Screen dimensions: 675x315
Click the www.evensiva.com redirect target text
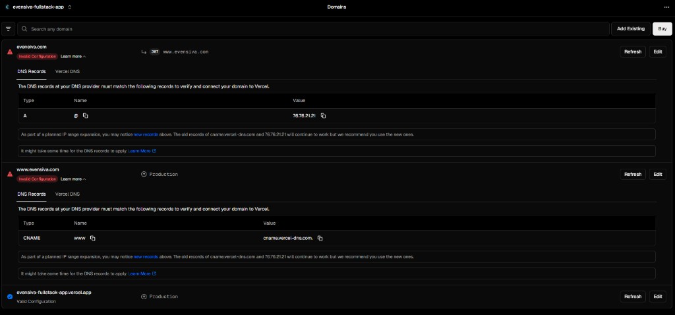[186, 51]
